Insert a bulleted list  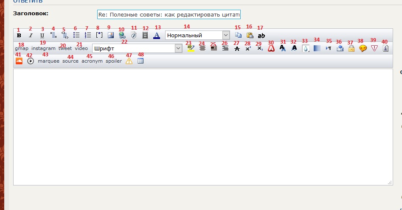tap(76, 36)
